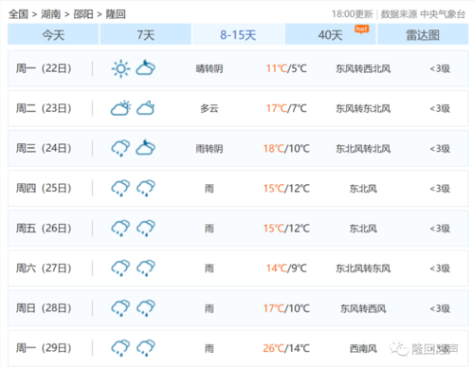This screenshot has width=474, height=370.
Task: Select the 周一 (22日) date label
Action: click(44, 68)
